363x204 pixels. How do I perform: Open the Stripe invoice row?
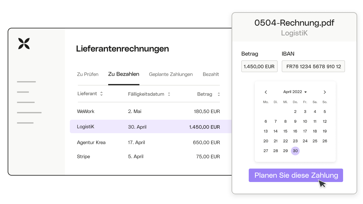pos(149,156)
